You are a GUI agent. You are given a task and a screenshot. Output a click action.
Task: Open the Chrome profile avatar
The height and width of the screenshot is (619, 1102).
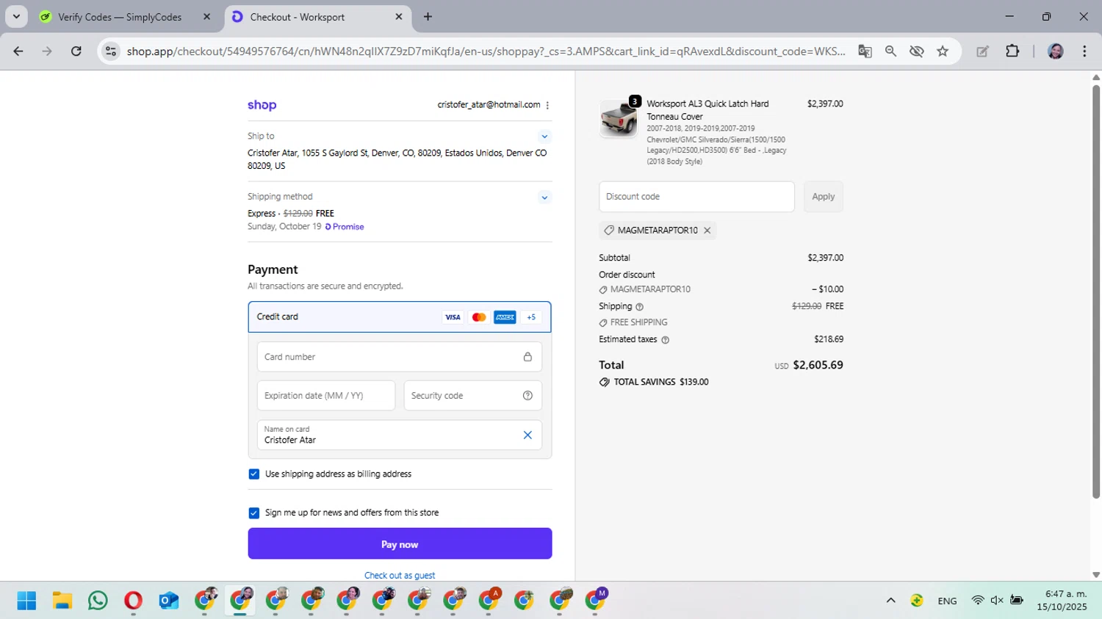point(1056,51)
